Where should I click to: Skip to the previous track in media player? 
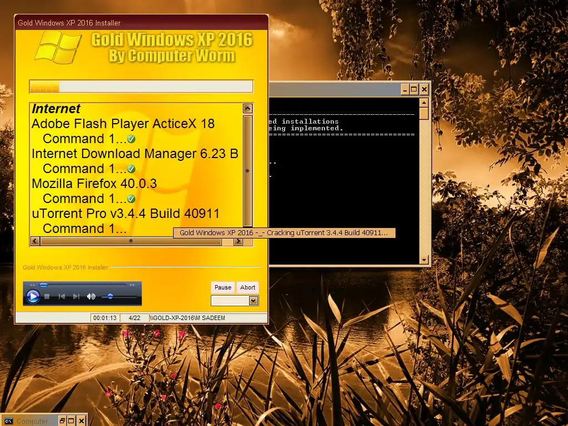pos(62,297)
